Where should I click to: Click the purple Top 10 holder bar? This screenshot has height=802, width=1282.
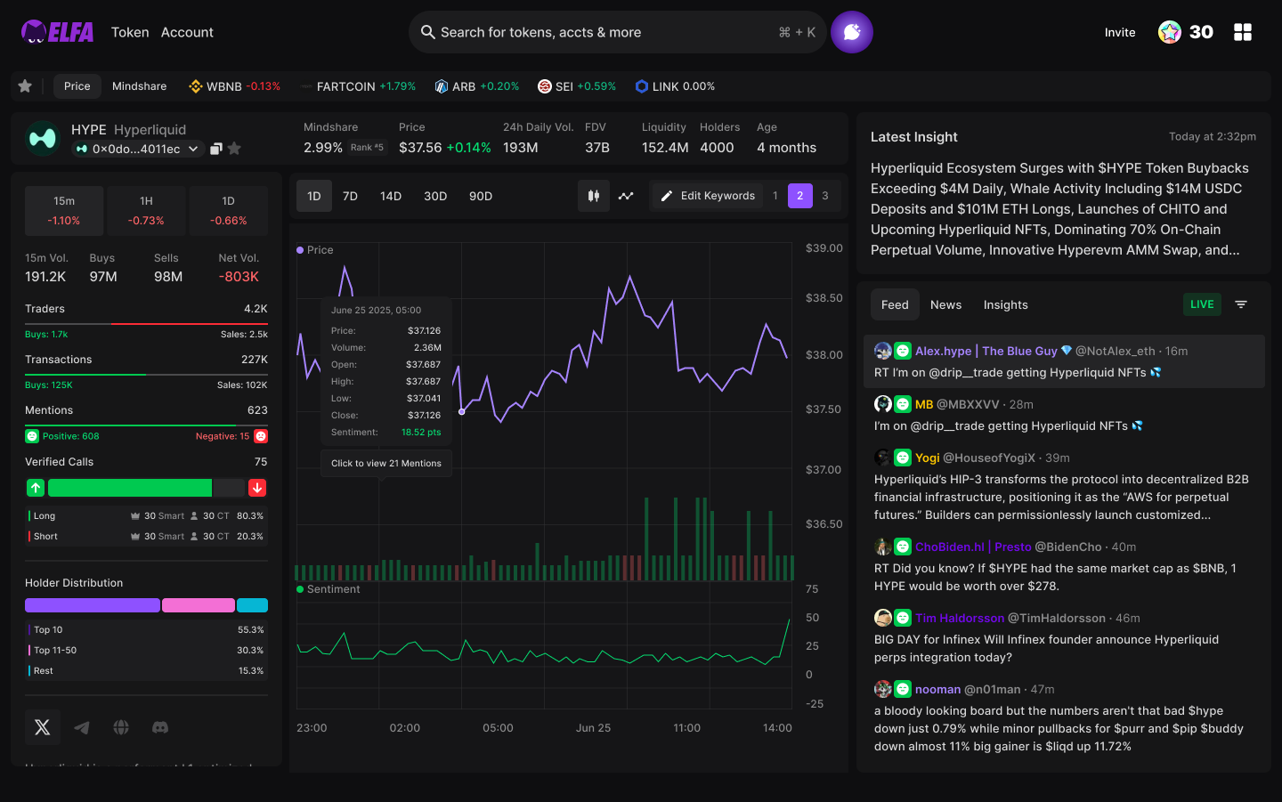(93, 605)
